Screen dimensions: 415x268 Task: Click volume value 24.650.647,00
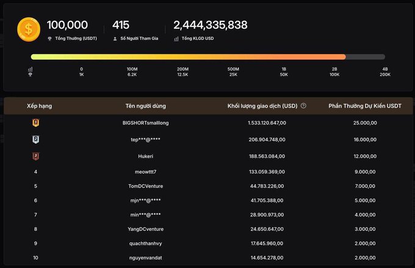click(267, 229)
